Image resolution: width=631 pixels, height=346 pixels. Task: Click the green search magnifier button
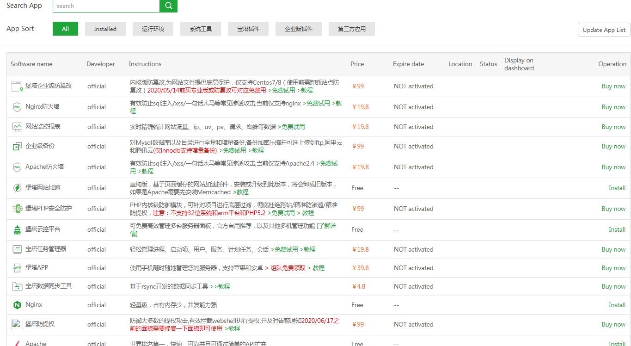pos(168,6)
